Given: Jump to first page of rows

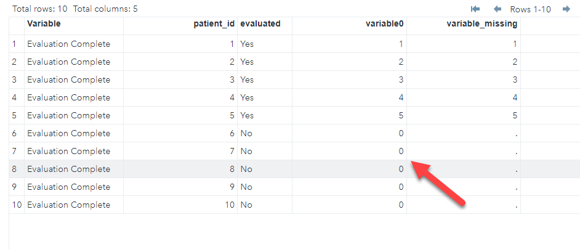Looking at the screenshot, I should pos(475,9).
